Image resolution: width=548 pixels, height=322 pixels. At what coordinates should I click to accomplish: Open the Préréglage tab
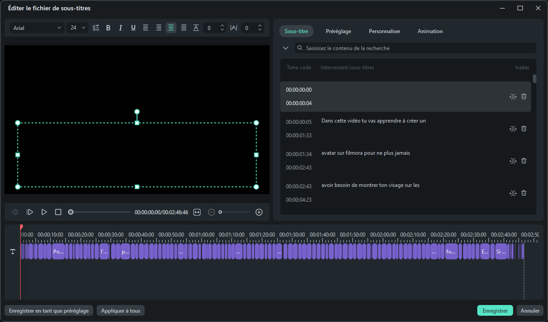[x=338, y=31]
